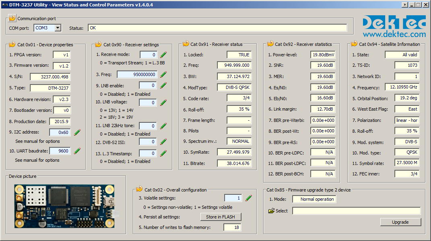Click the Communication port group header icon

(11, 18)
